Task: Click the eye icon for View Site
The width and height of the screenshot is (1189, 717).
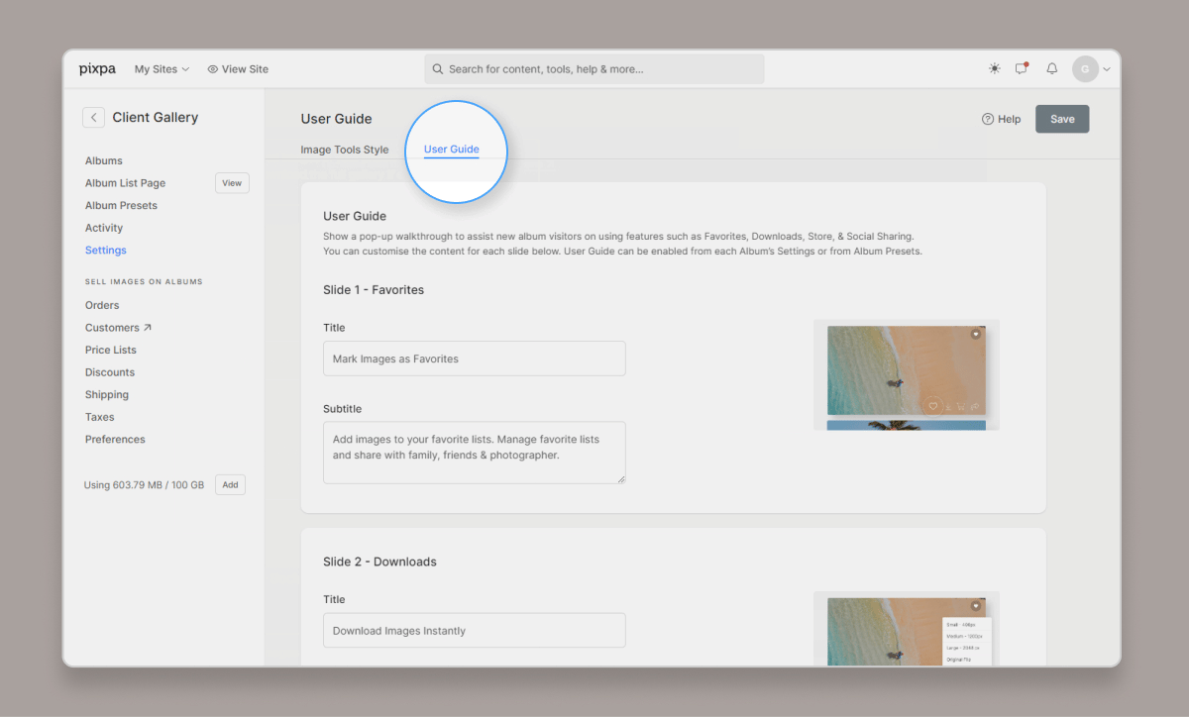Action: [213, 69]
